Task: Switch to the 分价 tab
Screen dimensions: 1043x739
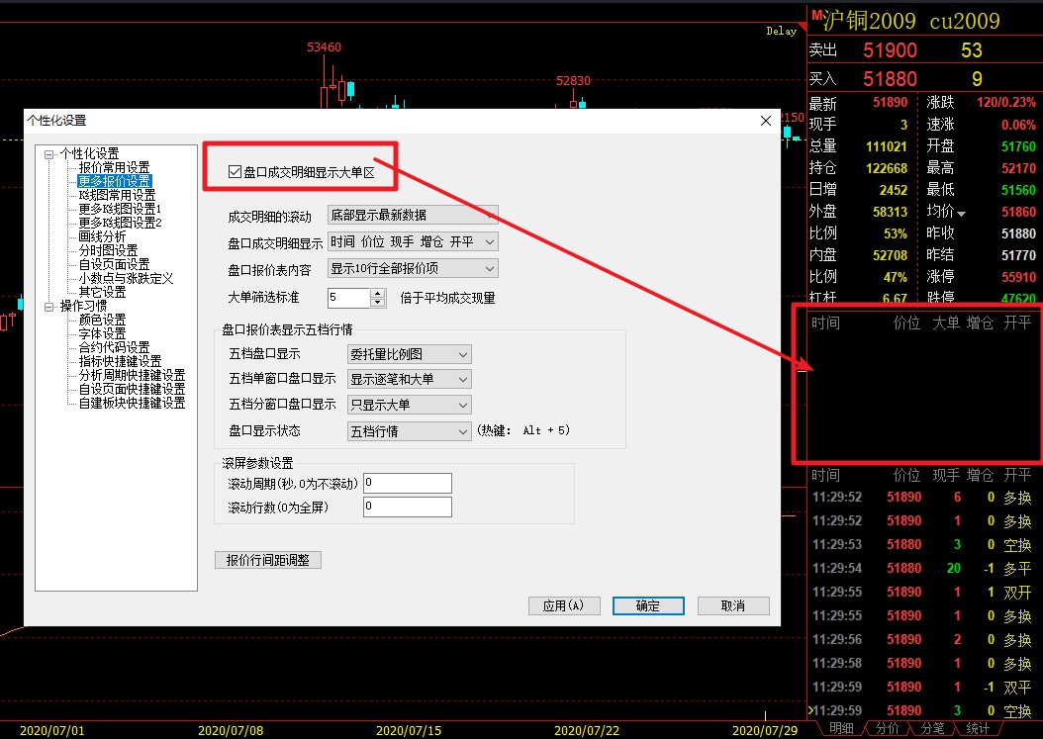Action: [885, 729]
